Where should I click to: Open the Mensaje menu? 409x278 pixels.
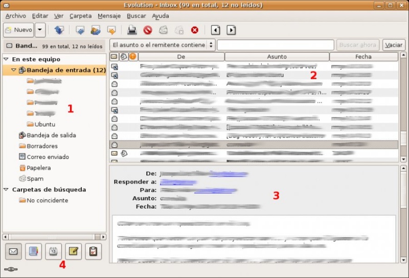(109, 16)
